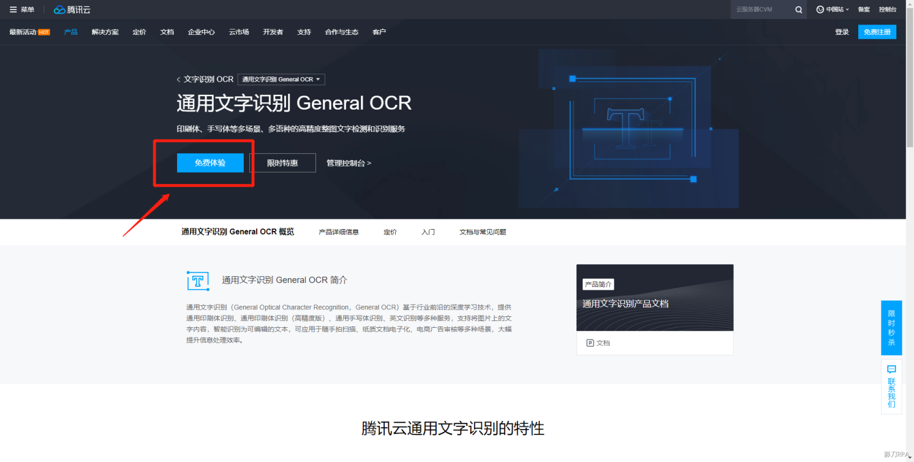Switch to the 入门 tab
Image resolution: width=914 pixels, height=462 pixels.
428,232
